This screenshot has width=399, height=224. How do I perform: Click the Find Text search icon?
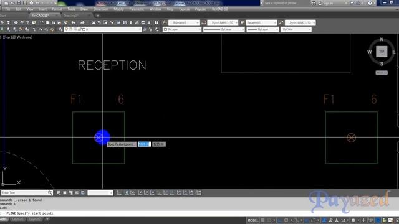[x=50, y=193]
